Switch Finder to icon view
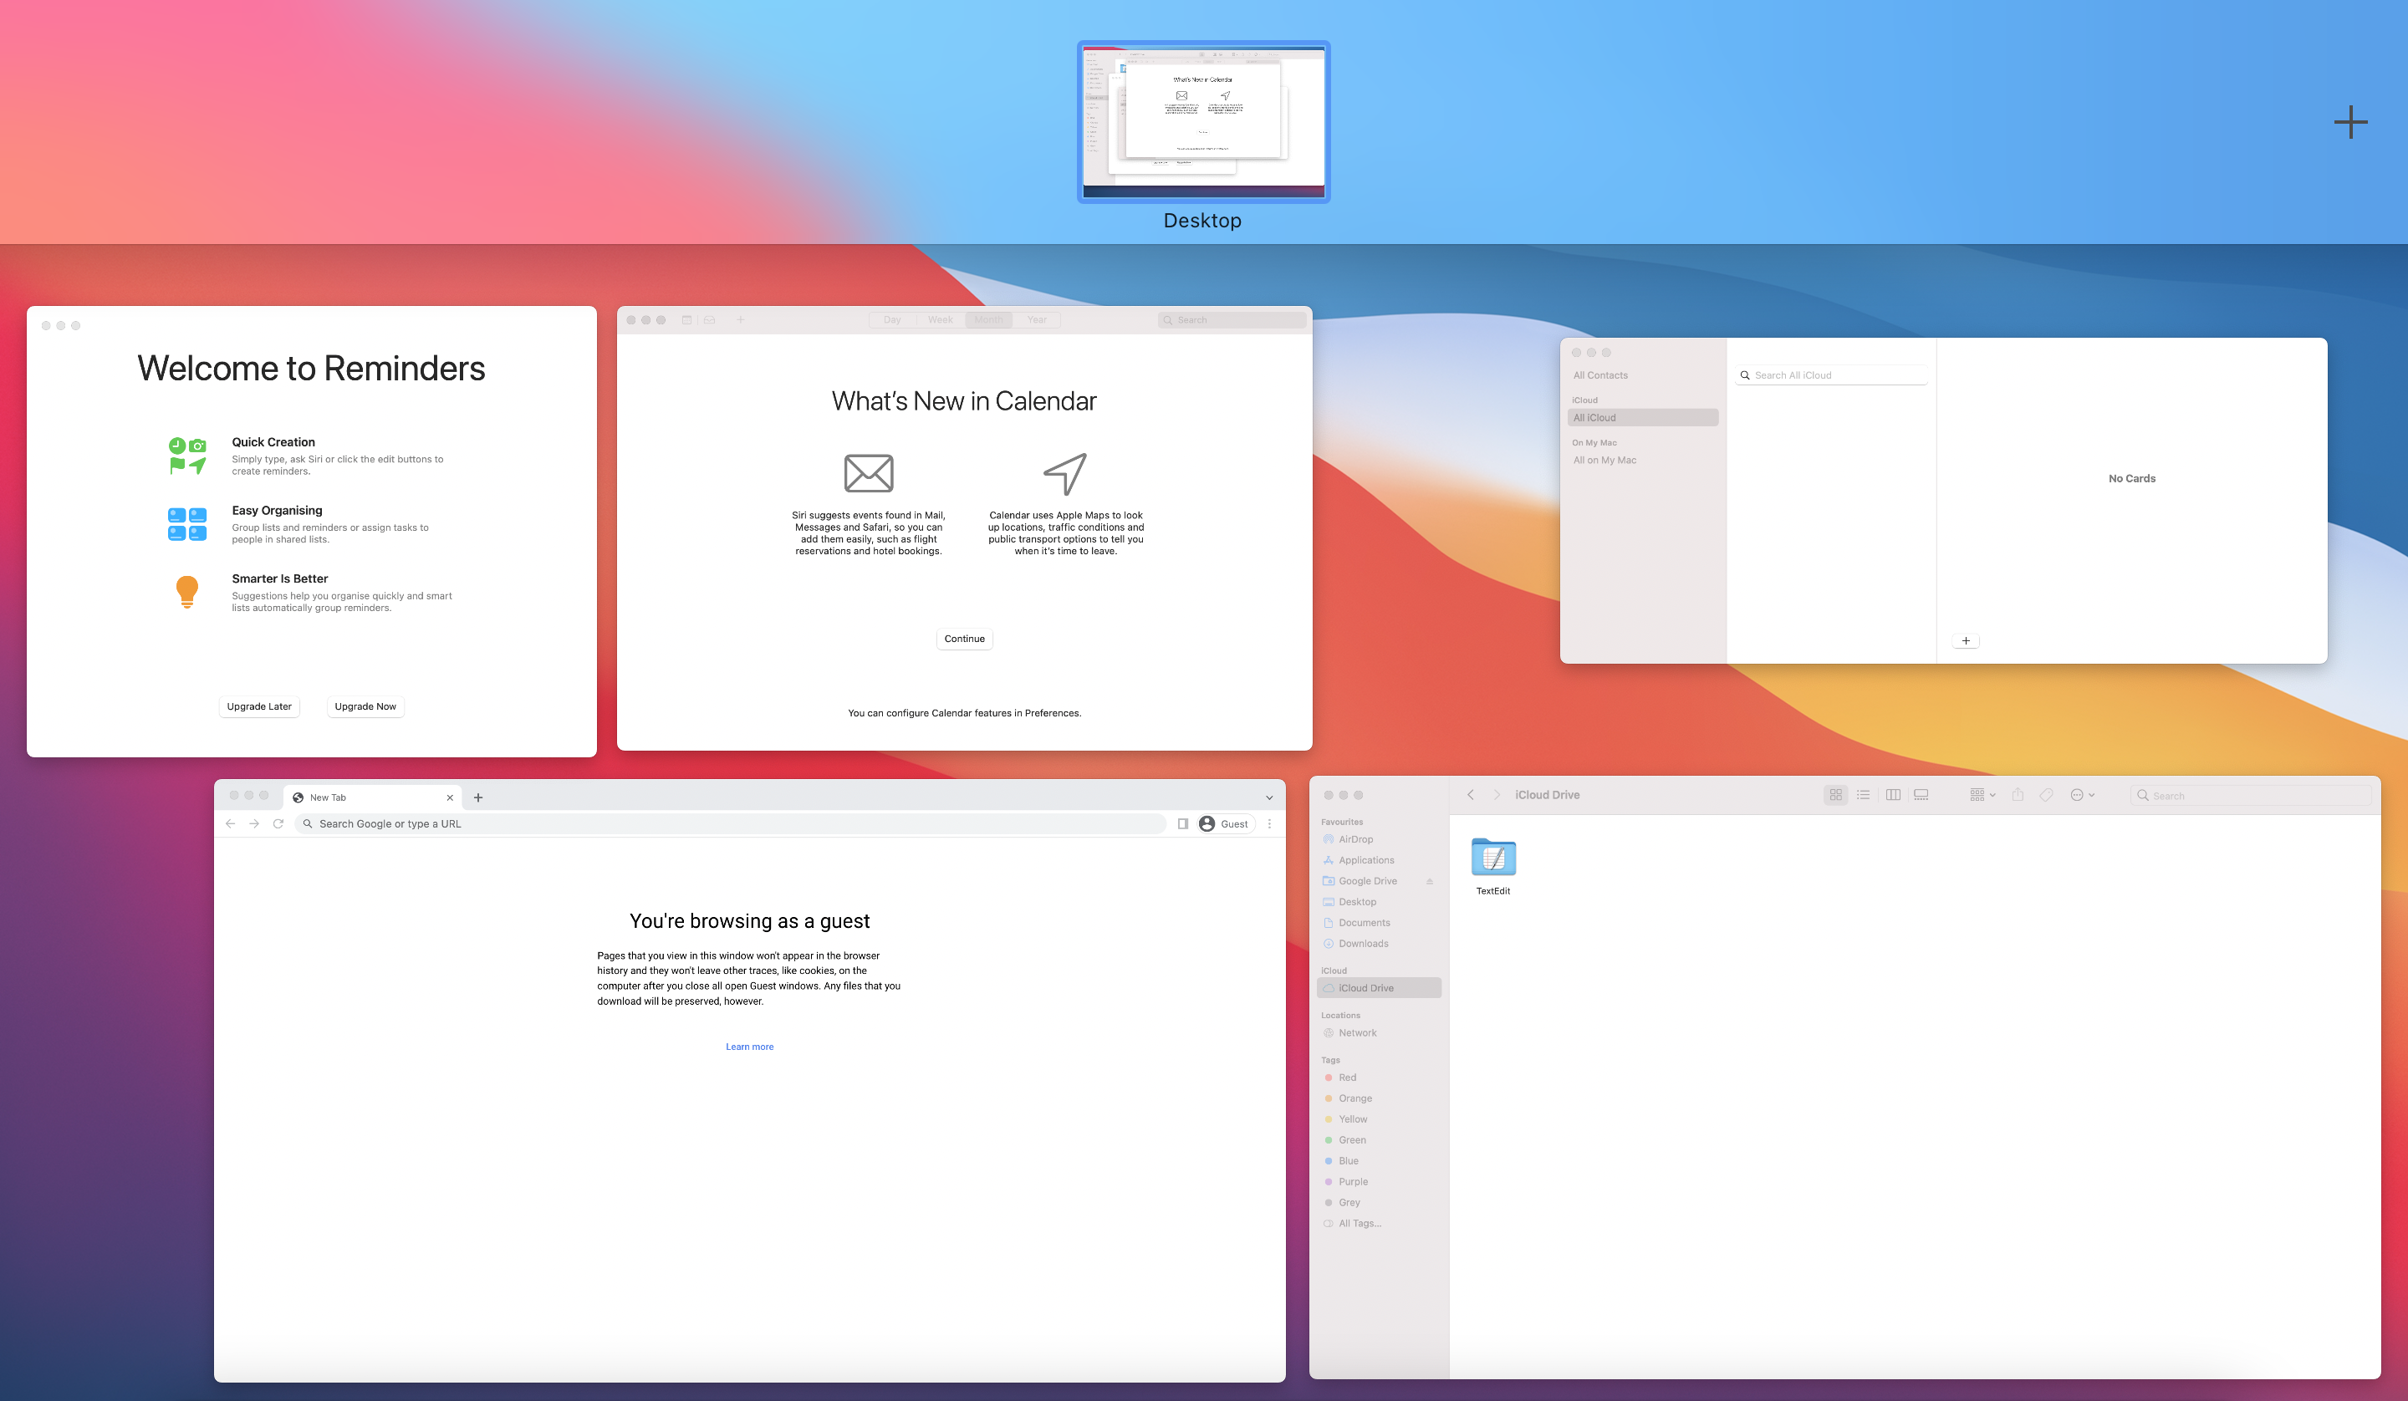Screen dimensions: 2408x1401 coord(1834,795)
